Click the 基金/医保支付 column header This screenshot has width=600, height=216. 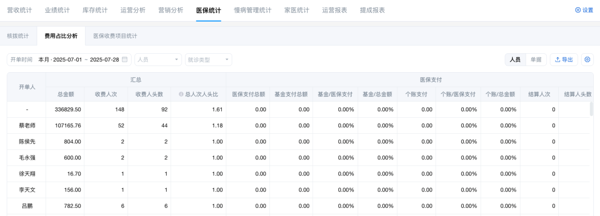[x=335, y=94]
